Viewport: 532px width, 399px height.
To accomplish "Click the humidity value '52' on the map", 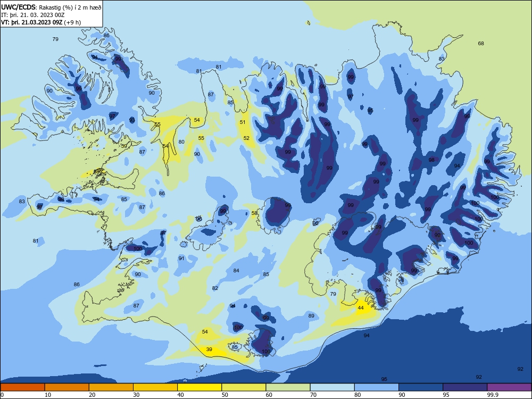I will (x=246, y=138).
